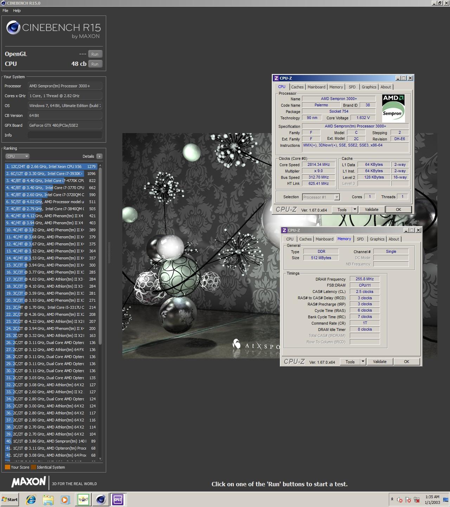Click the 1:35 AM taskbar clock

coord(432,499)
